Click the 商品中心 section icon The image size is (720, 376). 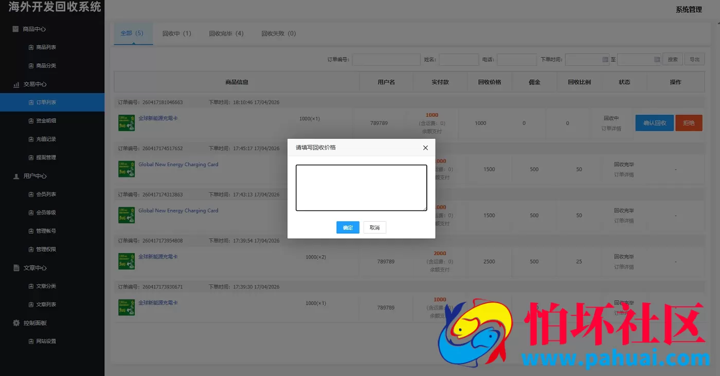click(15, 29)
